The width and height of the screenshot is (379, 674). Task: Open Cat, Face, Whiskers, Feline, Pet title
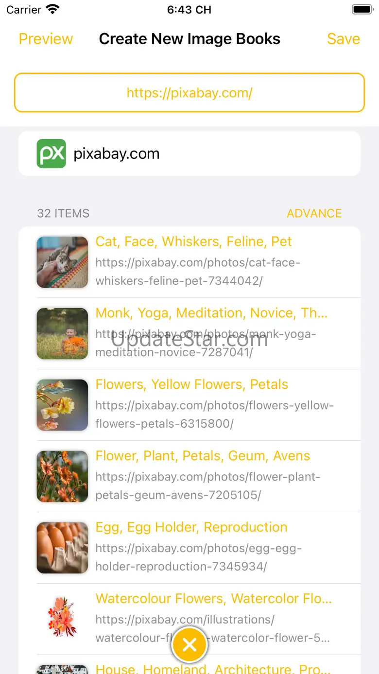tap(193, 242)
